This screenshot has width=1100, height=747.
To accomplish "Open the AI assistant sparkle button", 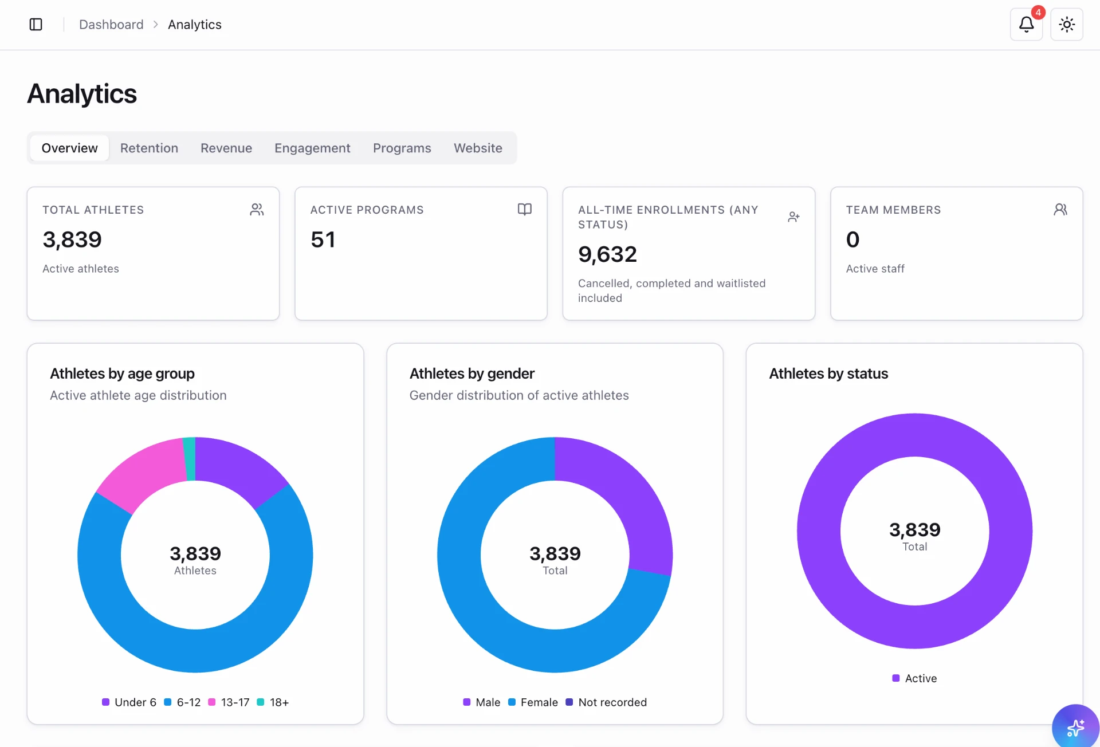I will [x=1075, y=727].
